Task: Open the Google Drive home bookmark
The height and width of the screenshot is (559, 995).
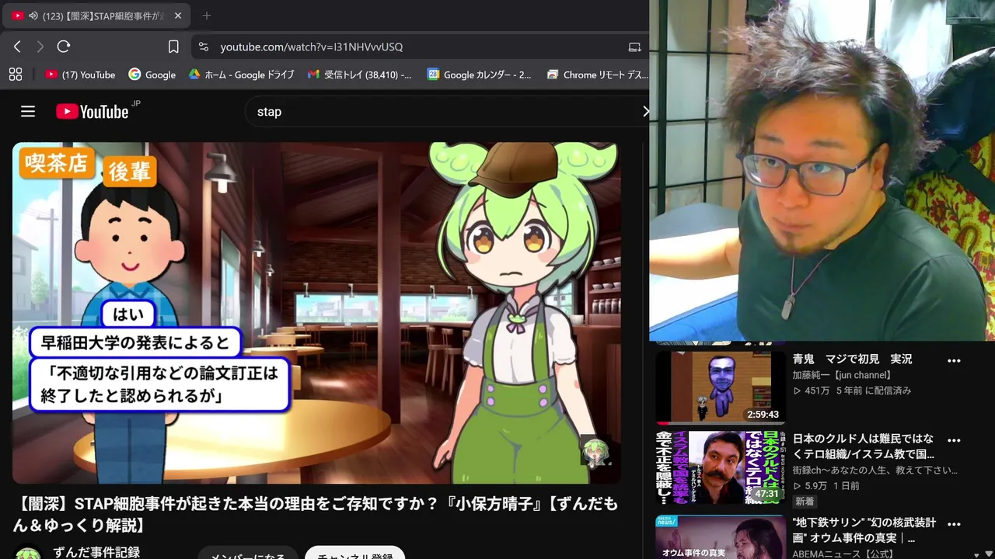Action: (x=242, y=75)
